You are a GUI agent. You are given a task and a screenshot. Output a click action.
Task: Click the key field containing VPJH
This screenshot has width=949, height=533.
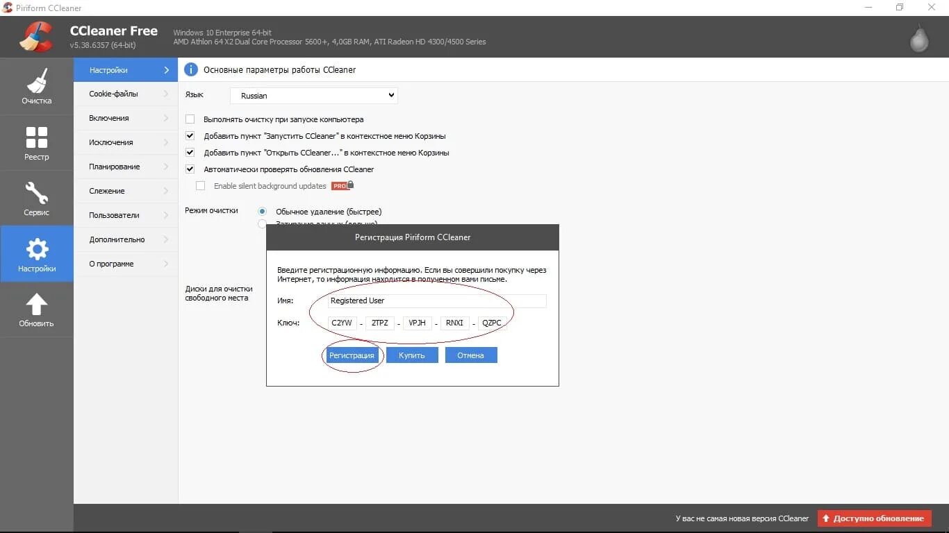418,323
